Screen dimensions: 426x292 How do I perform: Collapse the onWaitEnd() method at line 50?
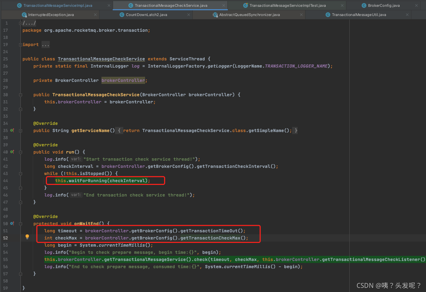click(20, 223)
